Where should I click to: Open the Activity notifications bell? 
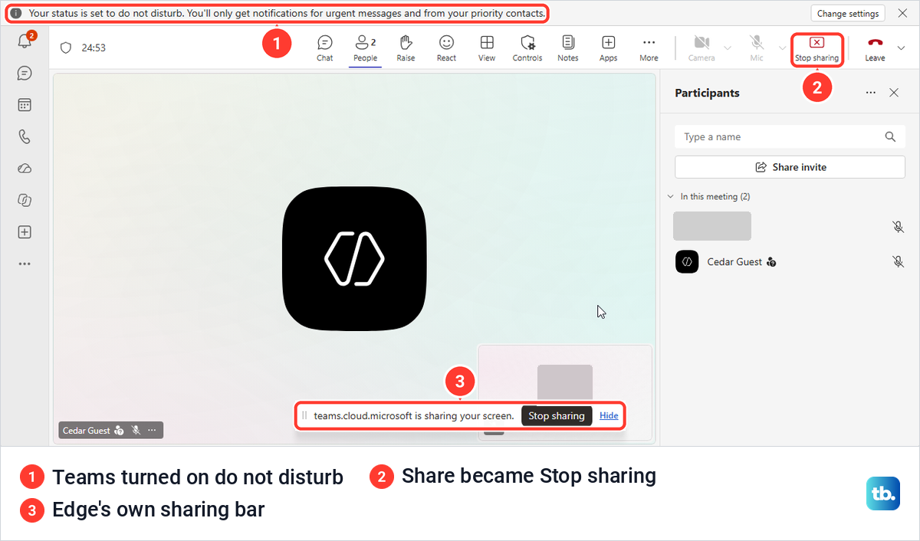(x=25, y=41)
